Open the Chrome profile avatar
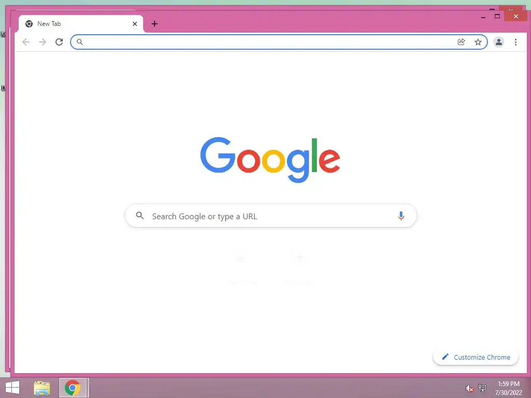 (x=498, y=42)
